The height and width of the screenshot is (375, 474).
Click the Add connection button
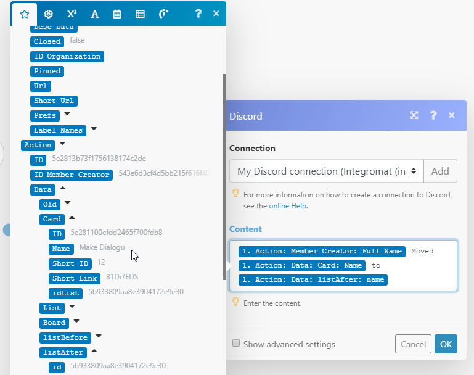tap(440, 171)
